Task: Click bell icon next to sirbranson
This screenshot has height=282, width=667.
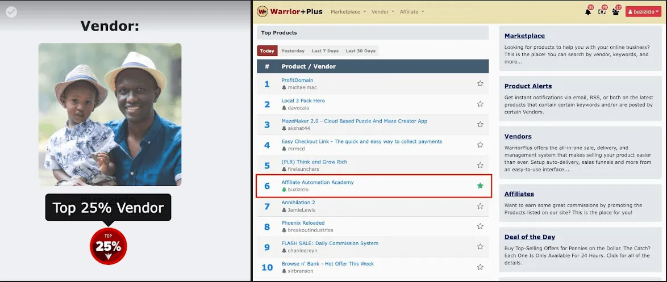Action: point(284,271)
